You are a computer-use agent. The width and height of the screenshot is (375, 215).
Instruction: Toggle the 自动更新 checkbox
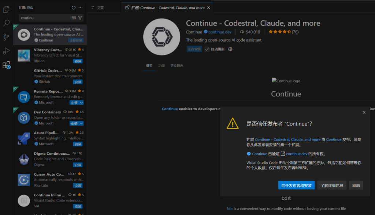(207, 49)
